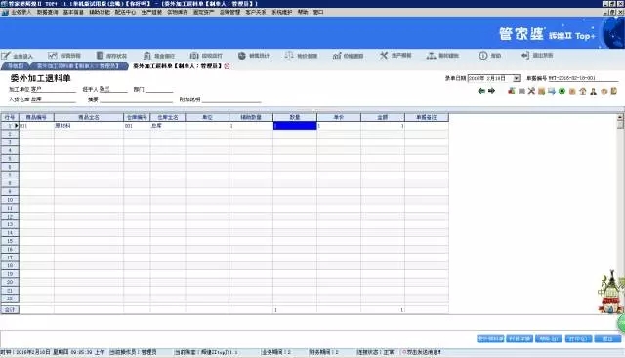Click the house icon in document toolbar
The width and height of the screenshot is (625, 358).
[583, 91]
